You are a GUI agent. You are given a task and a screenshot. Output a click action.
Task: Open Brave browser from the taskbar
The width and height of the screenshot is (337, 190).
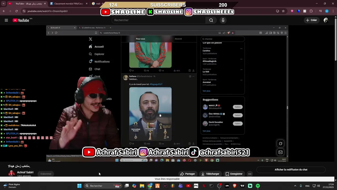pyautogui.click(x=235, y=186)
